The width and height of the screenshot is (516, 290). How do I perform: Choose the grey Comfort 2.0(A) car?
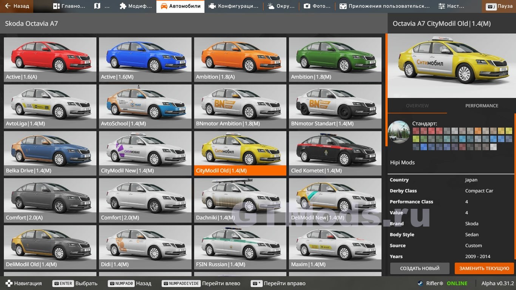(x=50, y=200)
